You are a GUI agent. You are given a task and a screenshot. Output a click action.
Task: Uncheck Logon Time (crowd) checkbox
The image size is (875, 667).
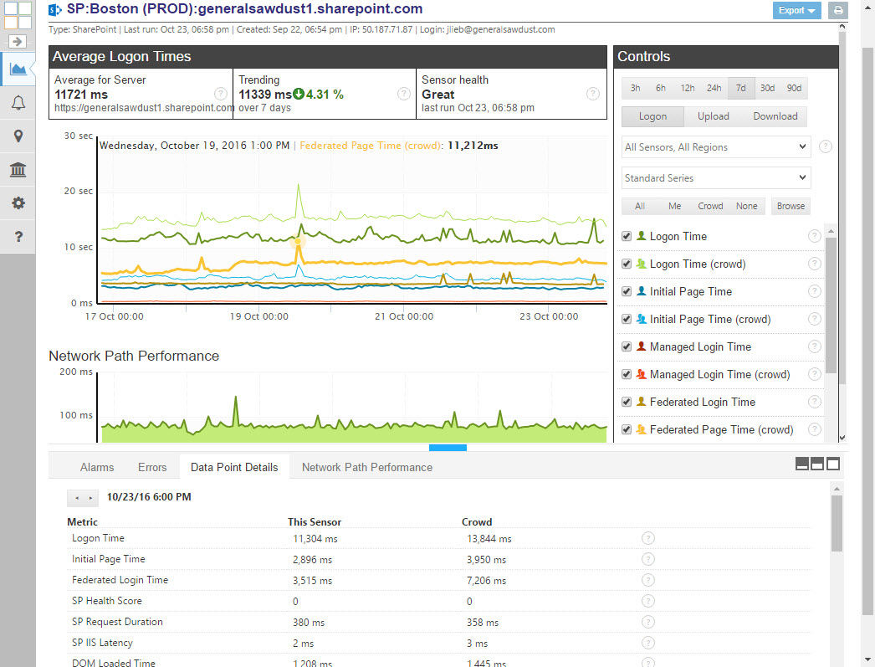coord(627,264)
